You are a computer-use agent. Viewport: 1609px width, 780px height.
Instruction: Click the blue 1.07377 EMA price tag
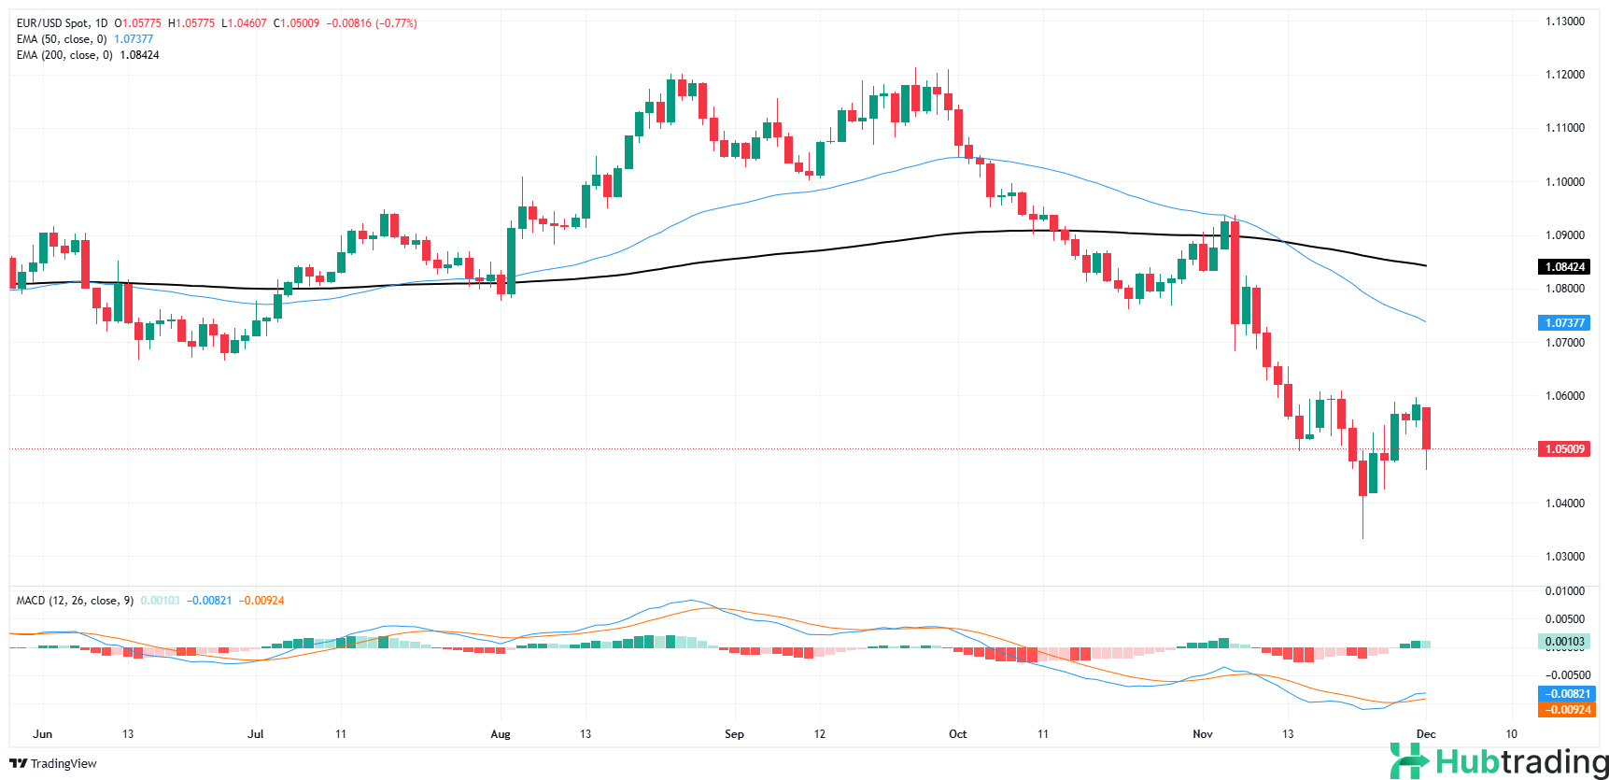point(1564,323)
